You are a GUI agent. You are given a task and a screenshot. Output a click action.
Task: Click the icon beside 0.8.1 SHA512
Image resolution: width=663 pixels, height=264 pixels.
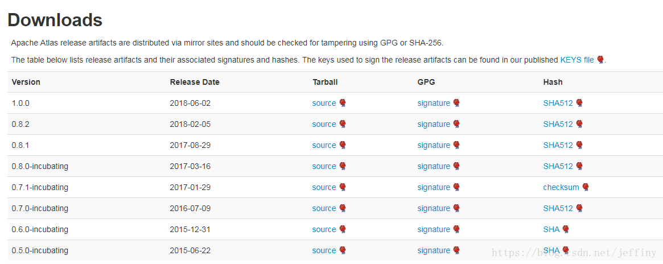pyautogui.click(x=579, y=145)
